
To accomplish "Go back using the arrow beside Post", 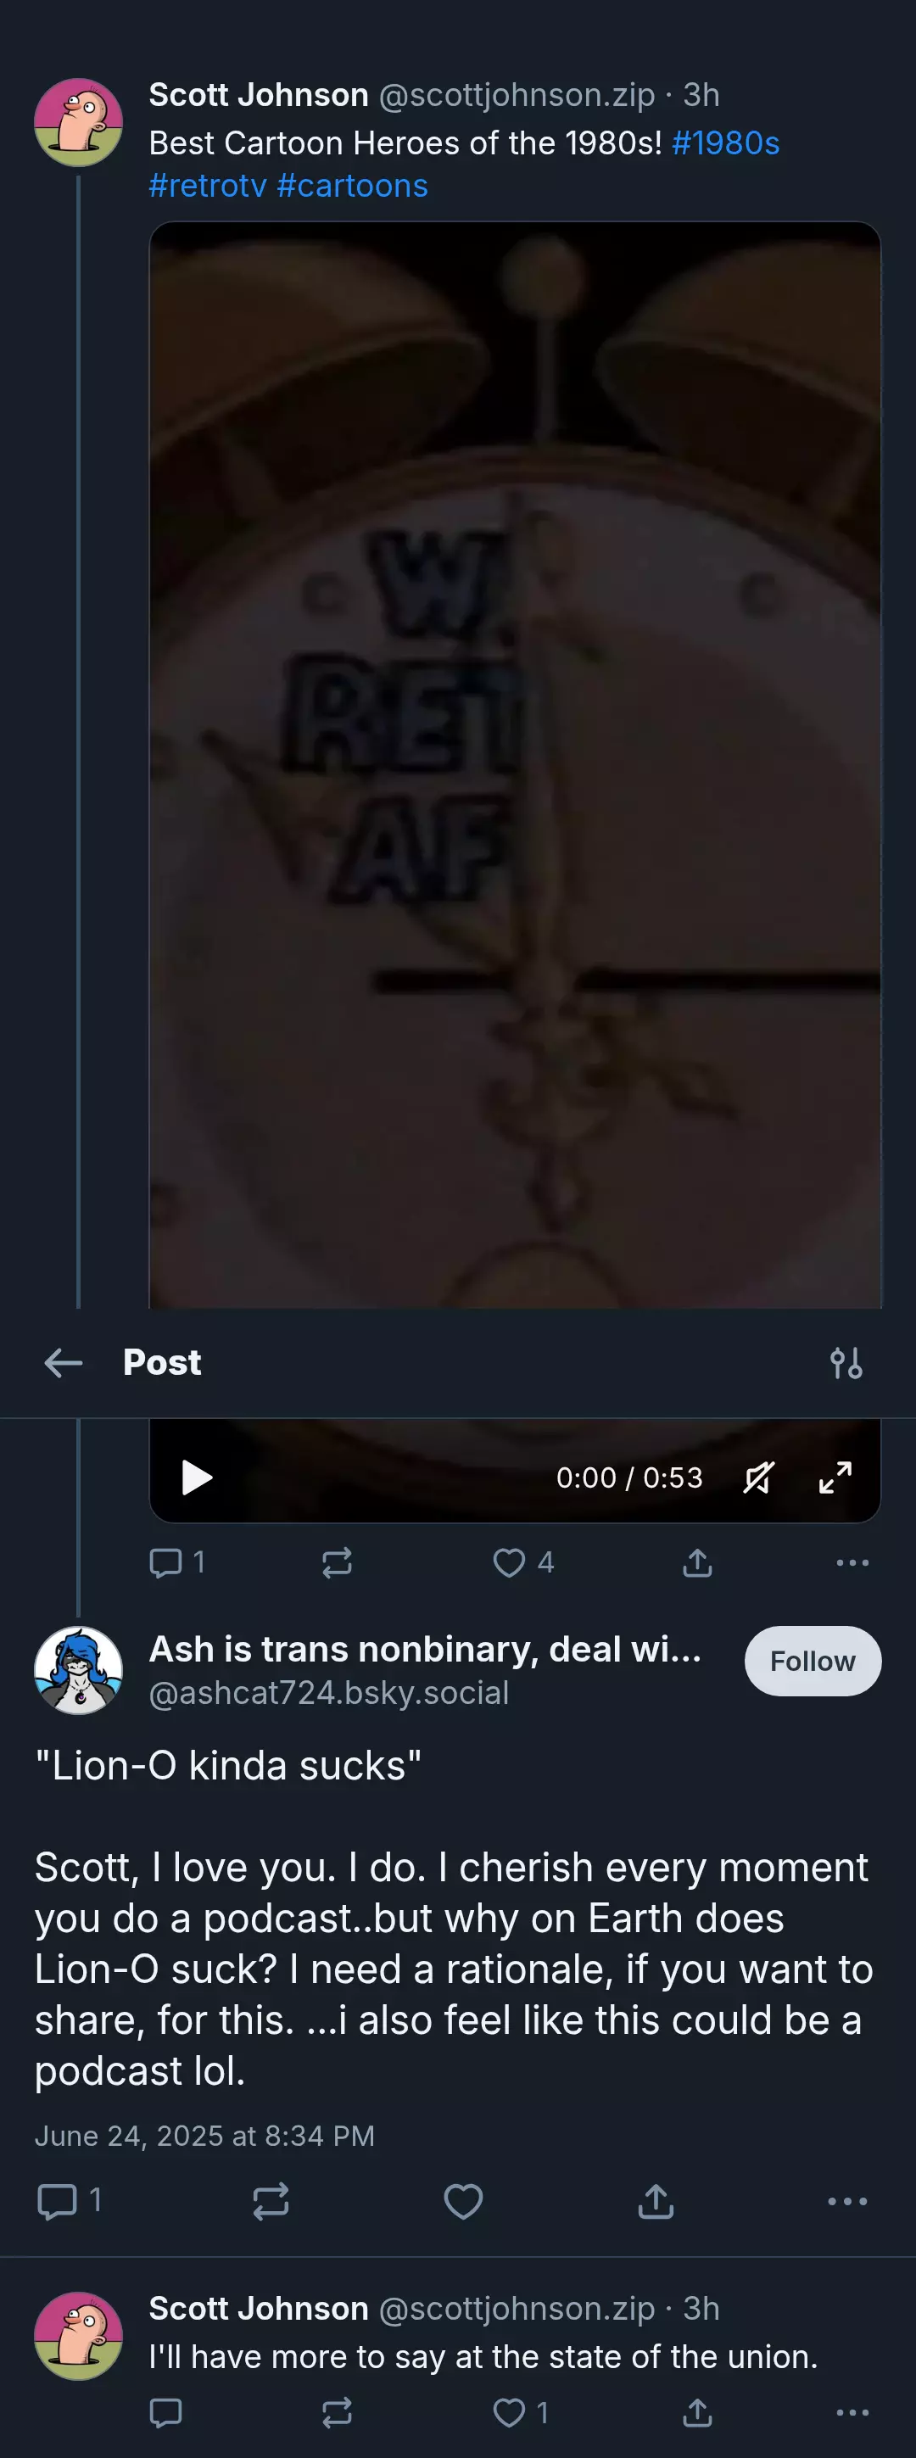I will click(64, 1362).
